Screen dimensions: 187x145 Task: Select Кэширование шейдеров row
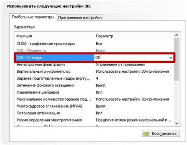click(94, 92)
